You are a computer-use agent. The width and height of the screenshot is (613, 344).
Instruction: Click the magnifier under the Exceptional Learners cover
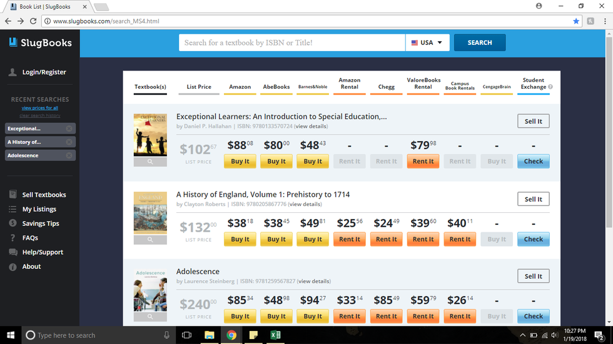tap(150, 162)
